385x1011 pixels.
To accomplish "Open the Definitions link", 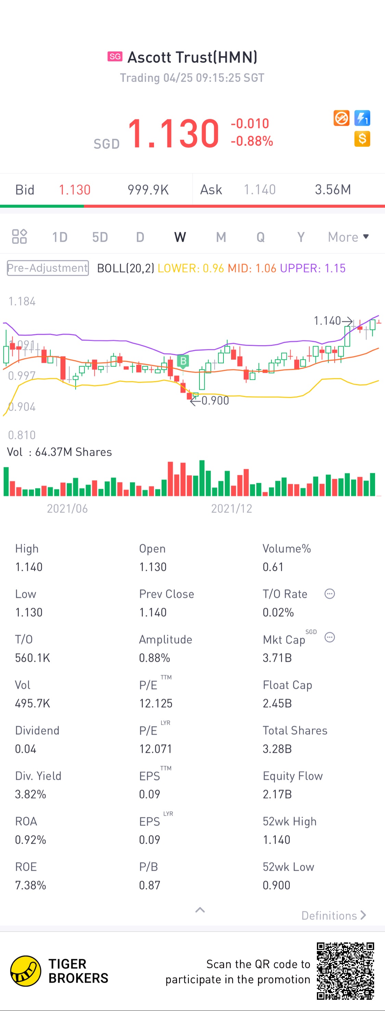I will (x=334, y=916).
